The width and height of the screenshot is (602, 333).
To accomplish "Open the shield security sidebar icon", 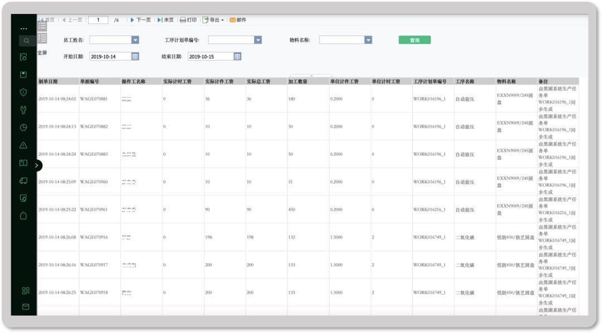I will (x=23, y=92).
